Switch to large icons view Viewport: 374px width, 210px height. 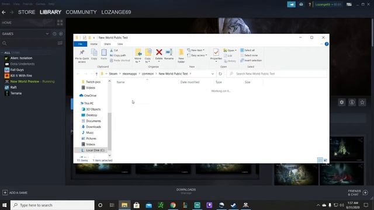coord(325,160)
